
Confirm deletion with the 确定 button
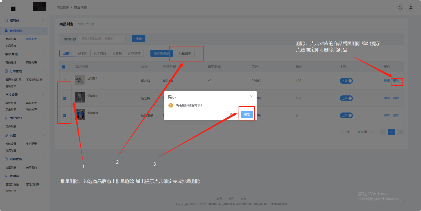(247, 114)
